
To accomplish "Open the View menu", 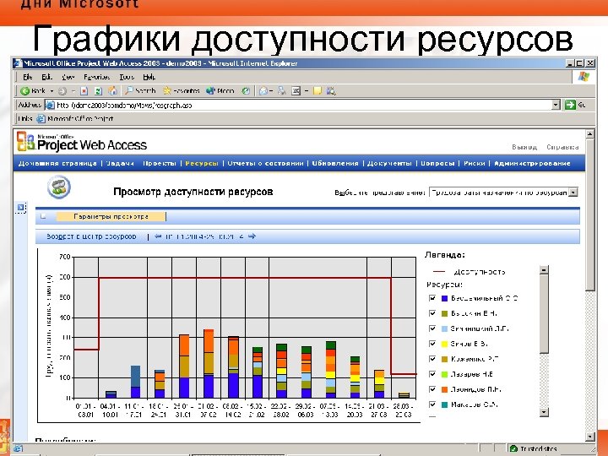I will coord(68,77).
